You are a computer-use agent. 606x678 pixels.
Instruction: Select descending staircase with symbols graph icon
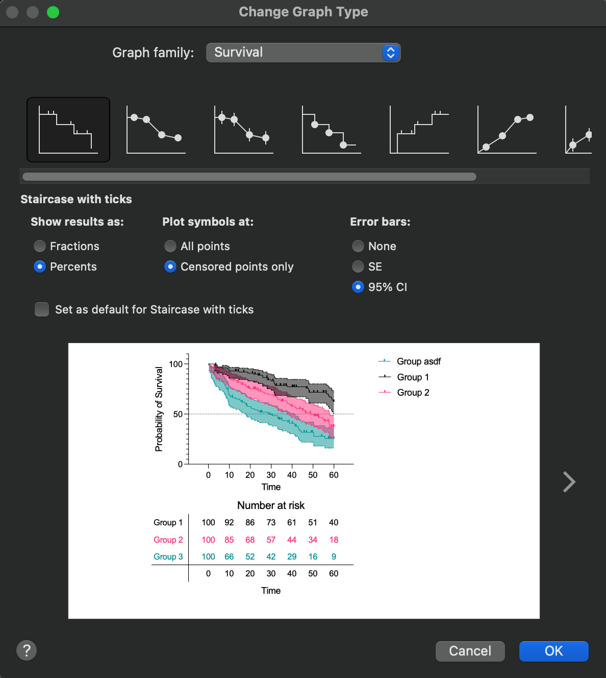pos(331,130)
